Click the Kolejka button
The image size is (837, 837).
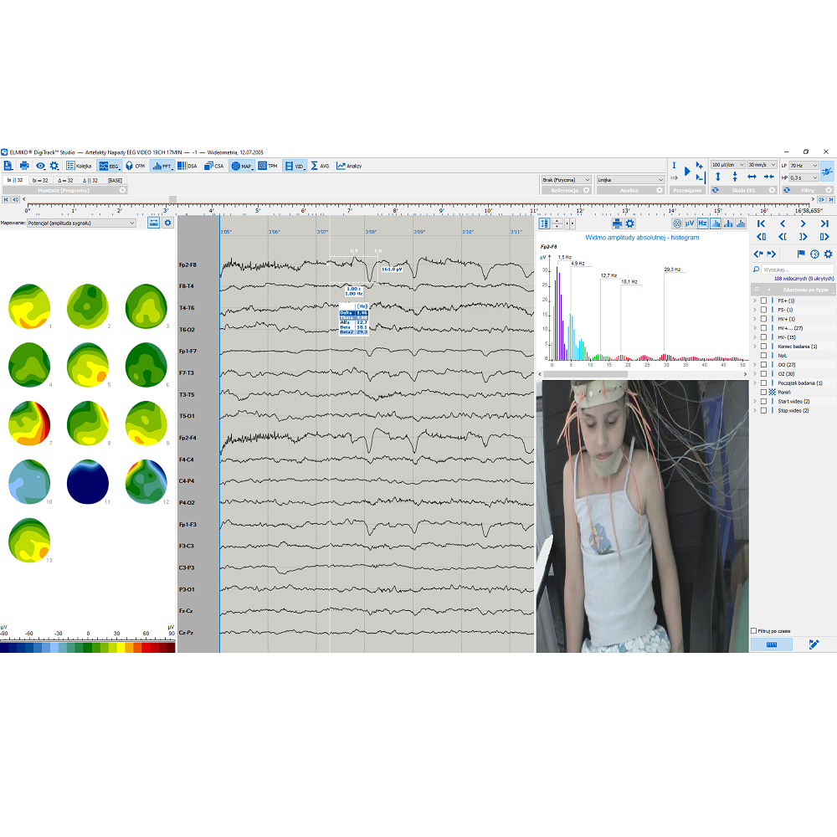point(80,166)
